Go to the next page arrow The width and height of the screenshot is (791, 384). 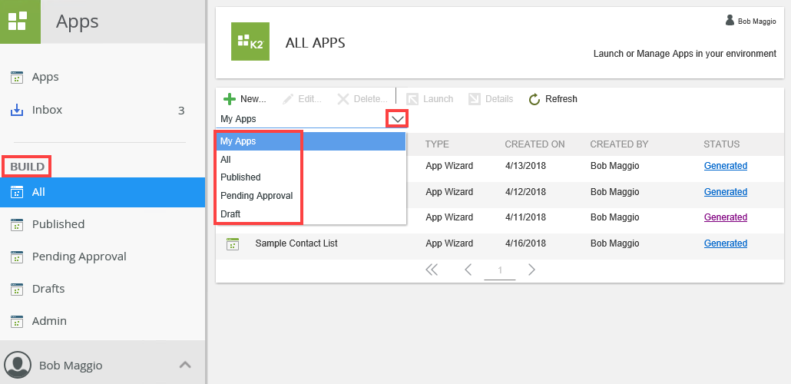tap(531, 270)
